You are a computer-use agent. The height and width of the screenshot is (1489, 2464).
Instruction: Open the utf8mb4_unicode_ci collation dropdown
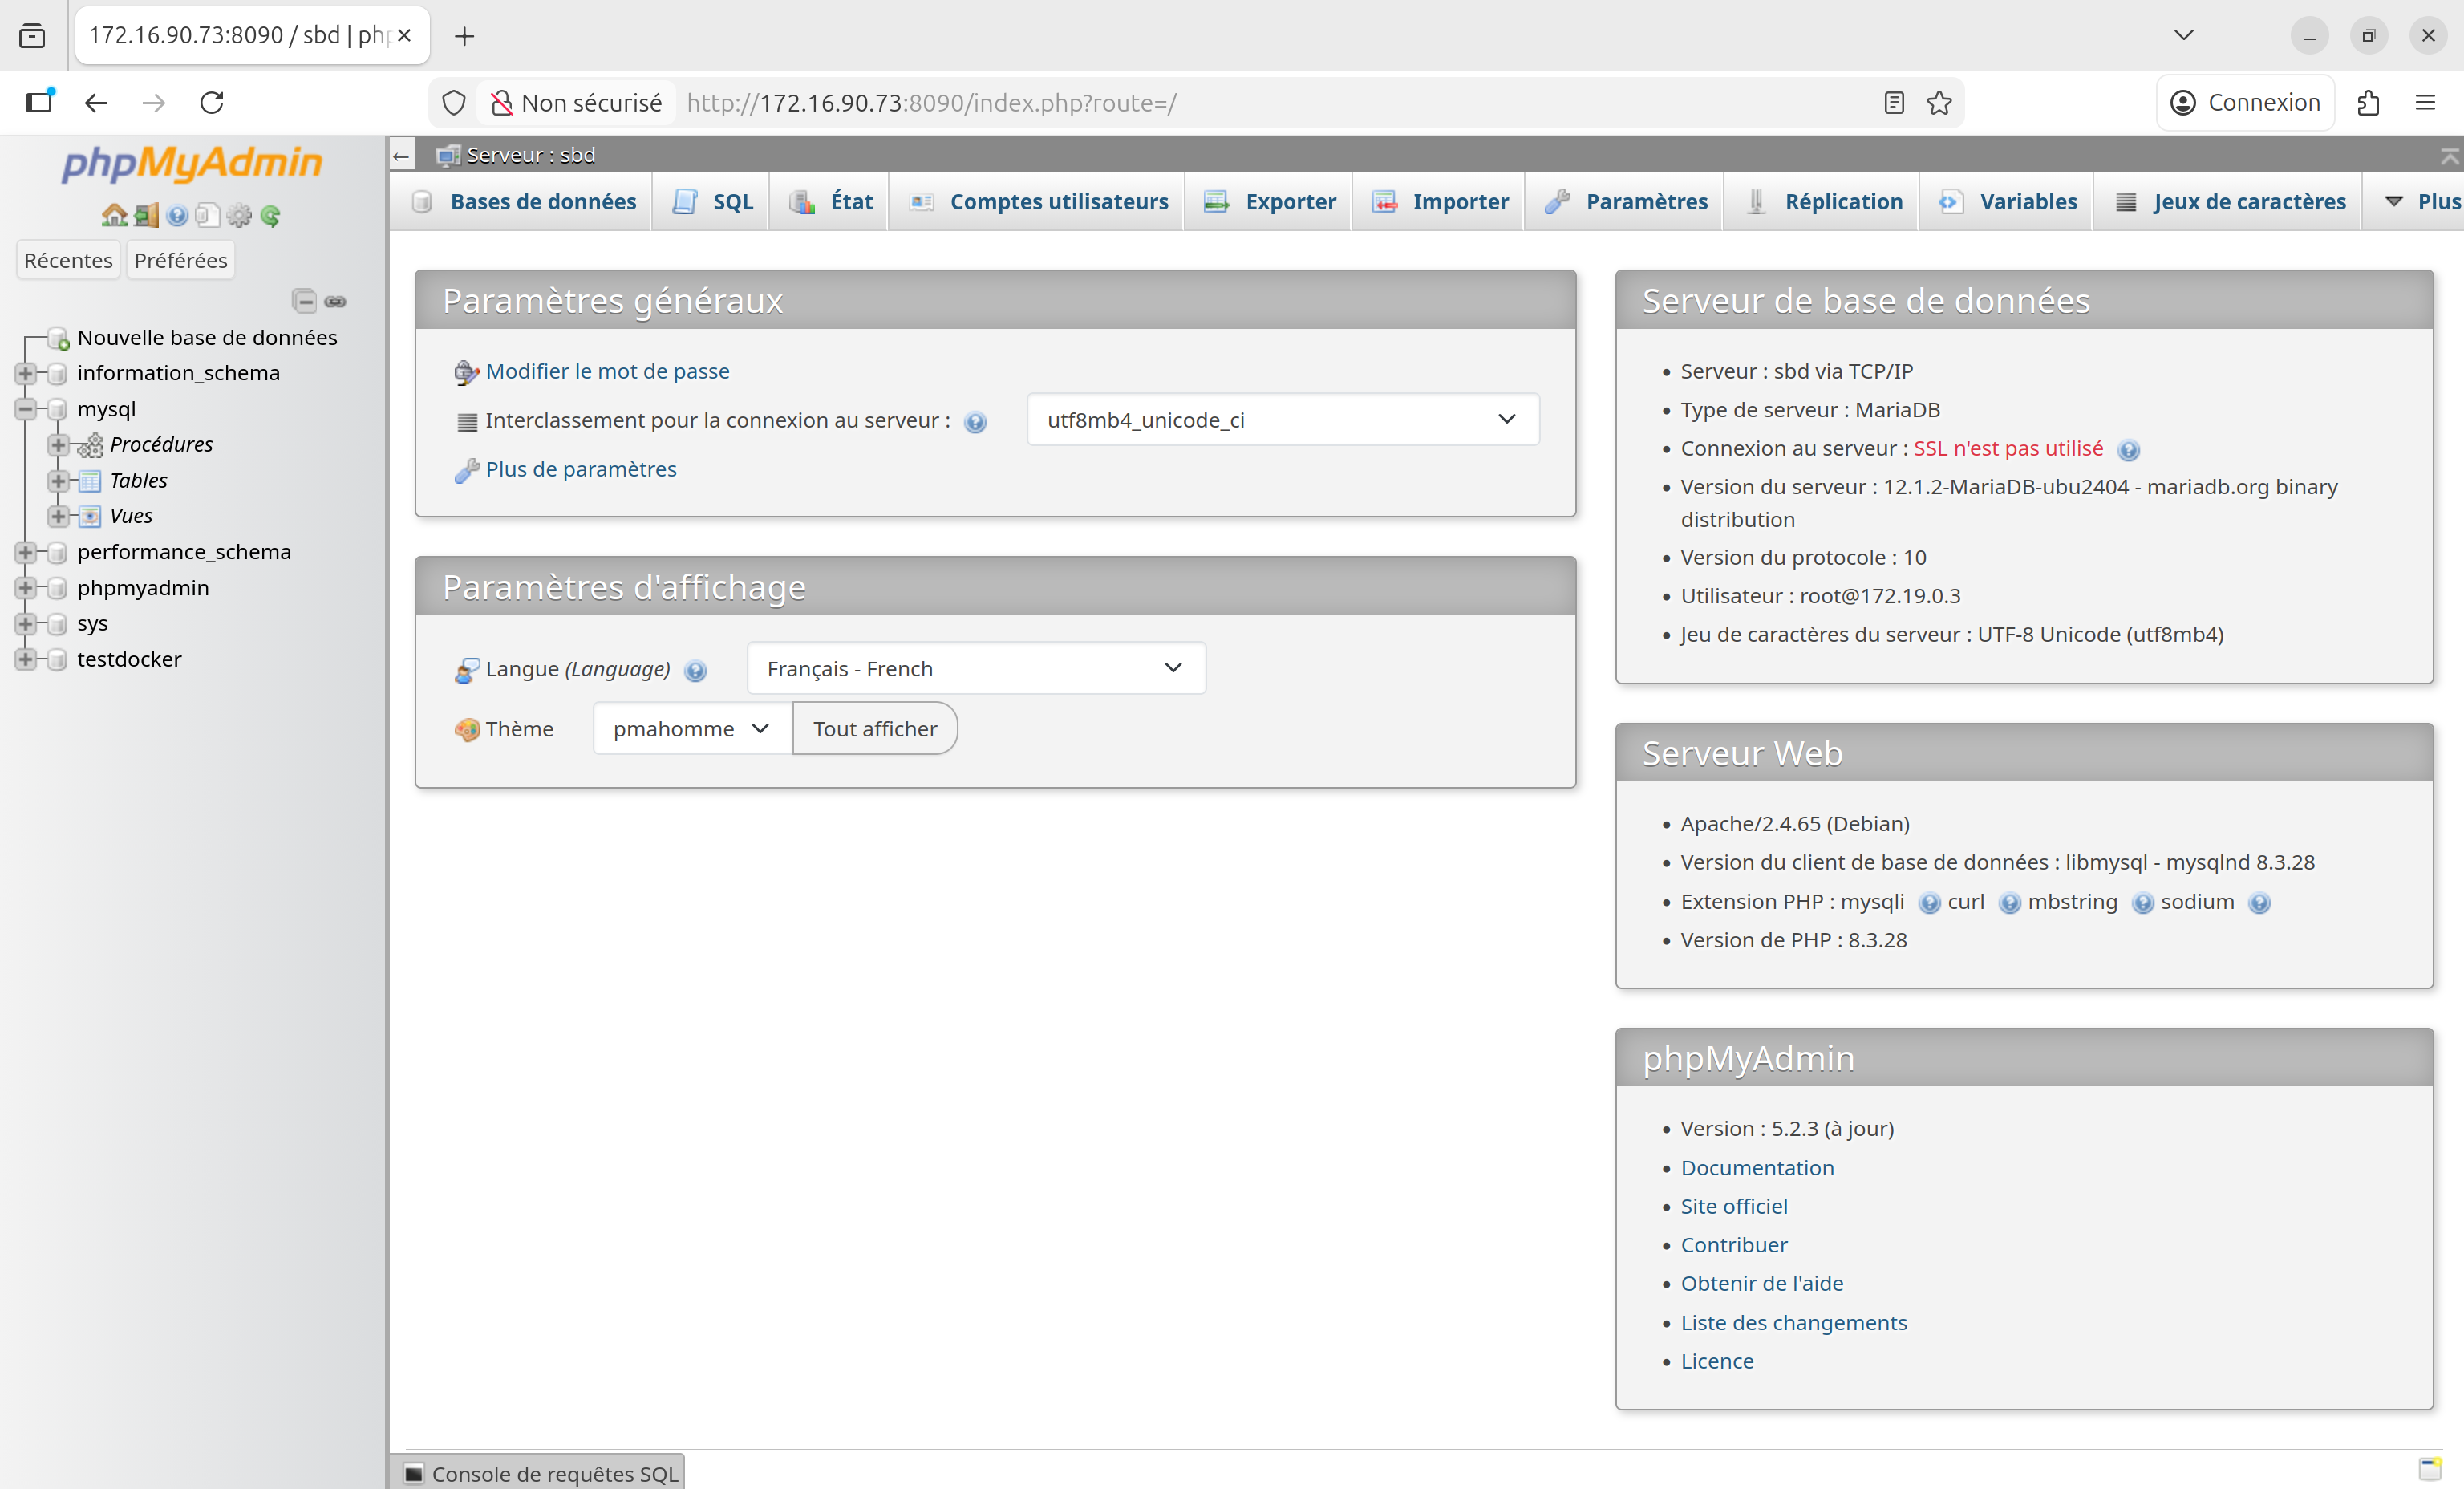(1282, 420)
